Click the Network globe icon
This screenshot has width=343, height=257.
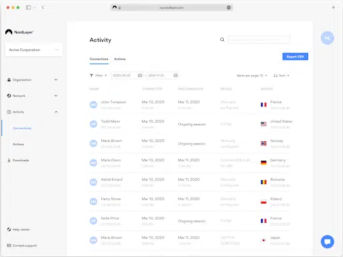click(x=9, y=96)
